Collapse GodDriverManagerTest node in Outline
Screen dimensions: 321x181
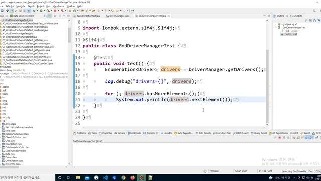[x=275, y=28]
